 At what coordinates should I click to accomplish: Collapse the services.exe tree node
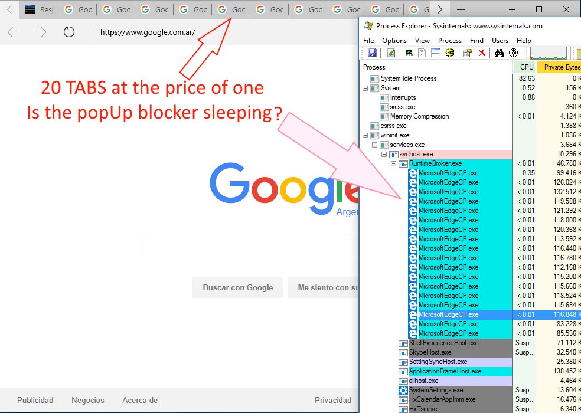[374, 145]
